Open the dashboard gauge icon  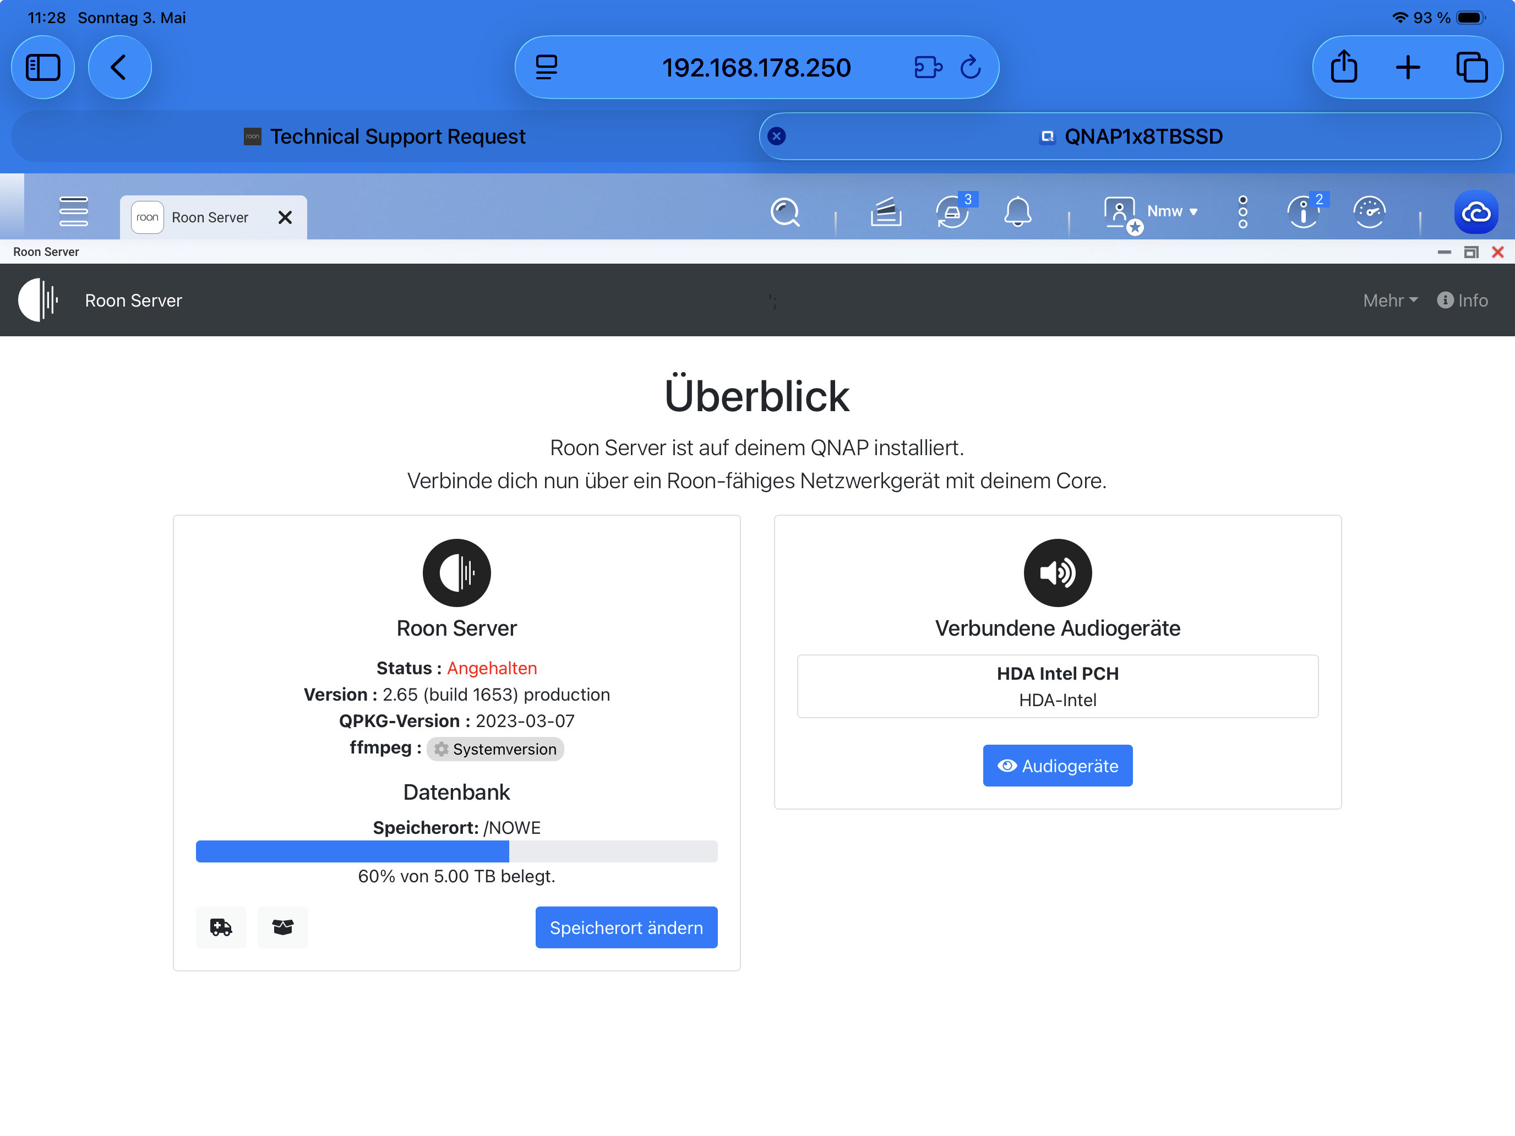tap(1369, 212)
